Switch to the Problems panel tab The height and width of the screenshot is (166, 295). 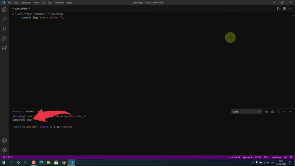click(17, 111)
